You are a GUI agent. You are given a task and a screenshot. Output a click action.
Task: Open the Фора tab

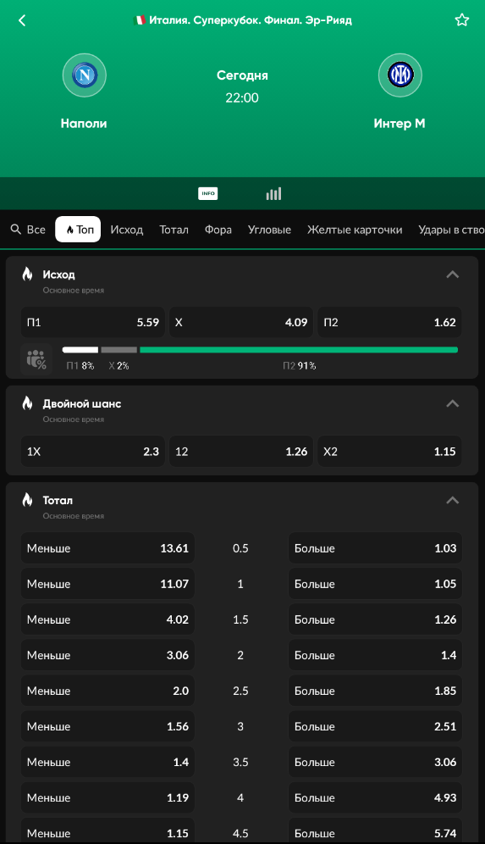218,230
